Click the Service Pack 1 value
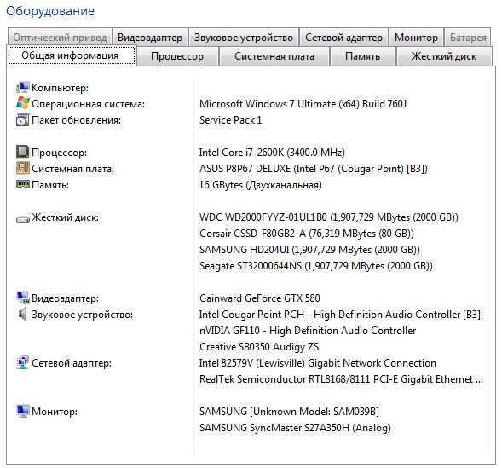The height and width of the screenshot is (468, 502). [230, 120]
